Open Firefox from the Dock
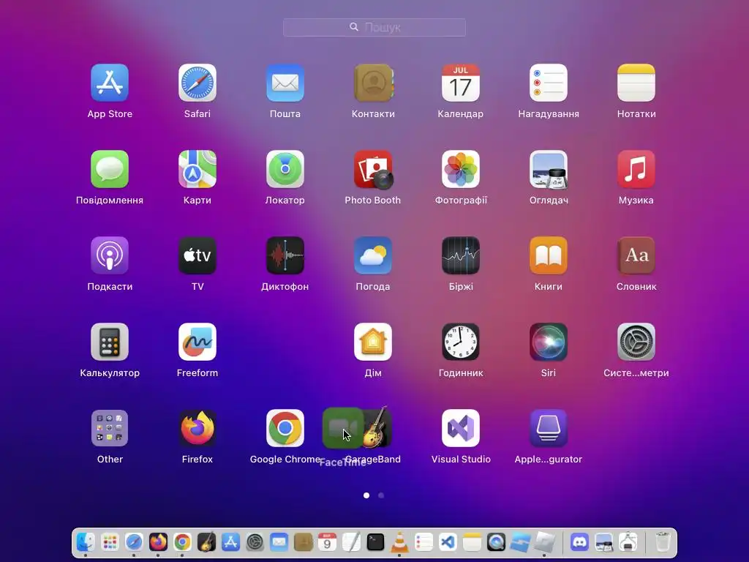Image resolution: width=749 pixels, height=562 pixels. 158,542
